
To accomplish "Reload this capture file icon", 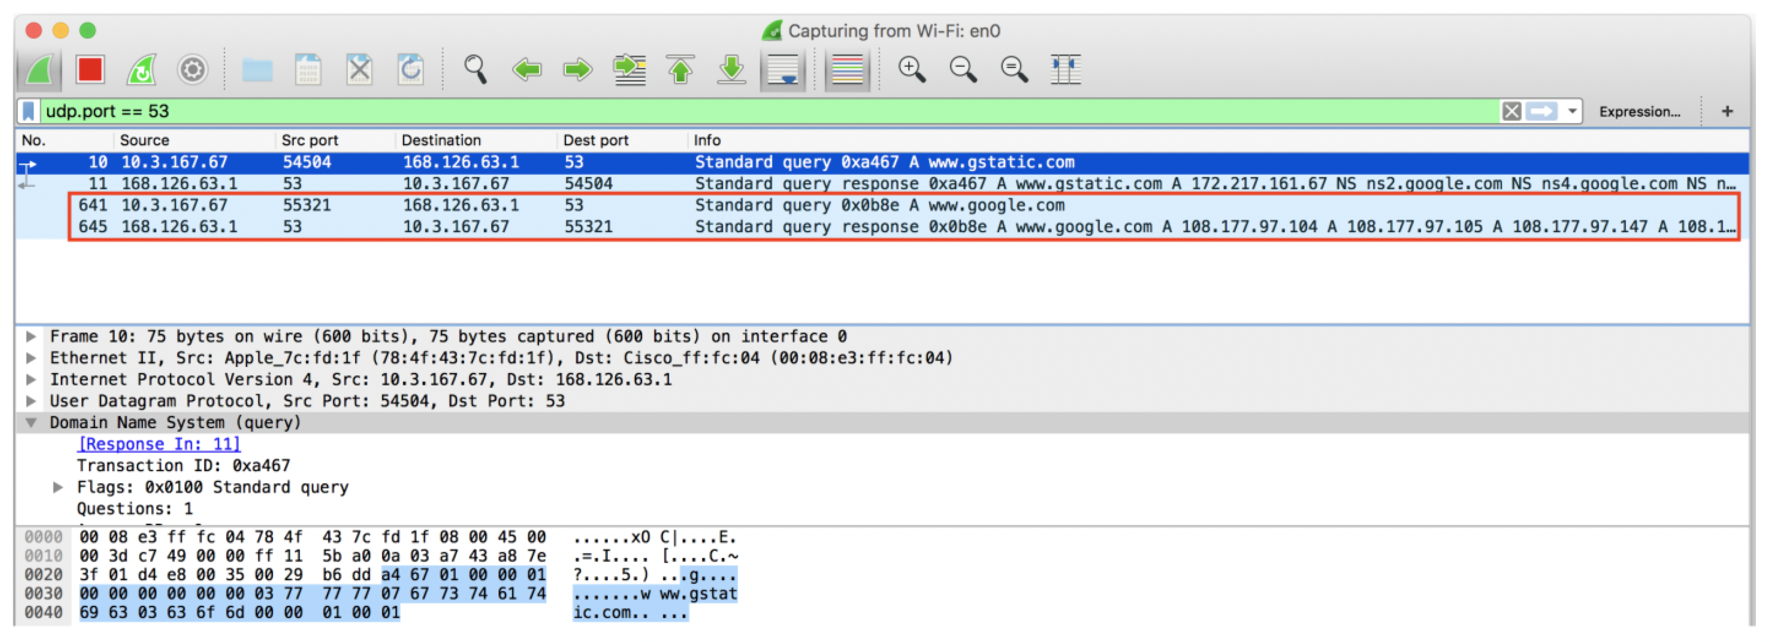I will (410, 69).
